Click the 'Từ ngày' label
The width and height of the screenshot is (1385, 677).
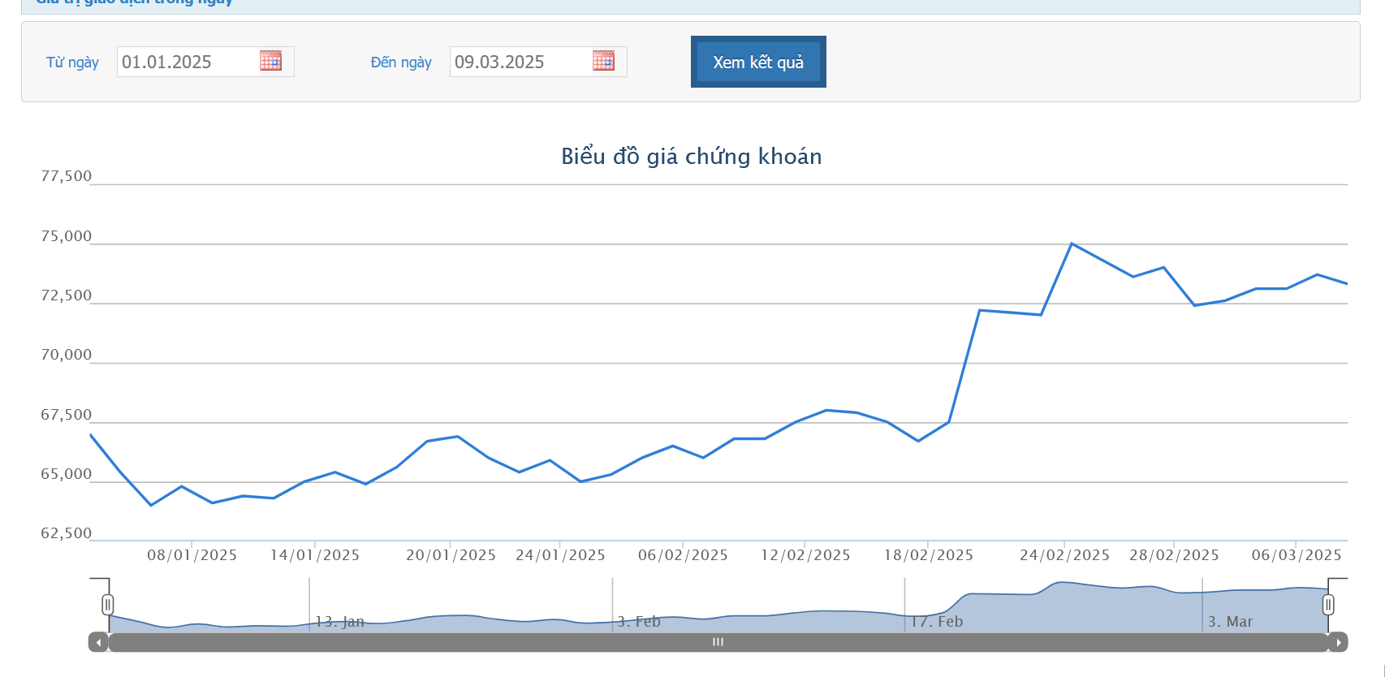pyautogui.click(x=72, y=63)
